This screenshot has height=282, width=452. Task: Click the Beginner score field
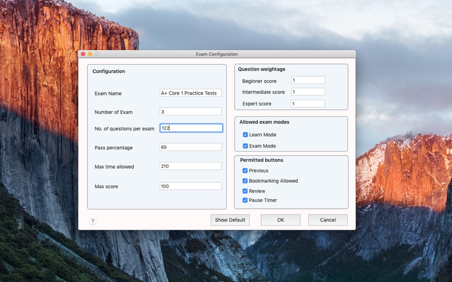308,80
